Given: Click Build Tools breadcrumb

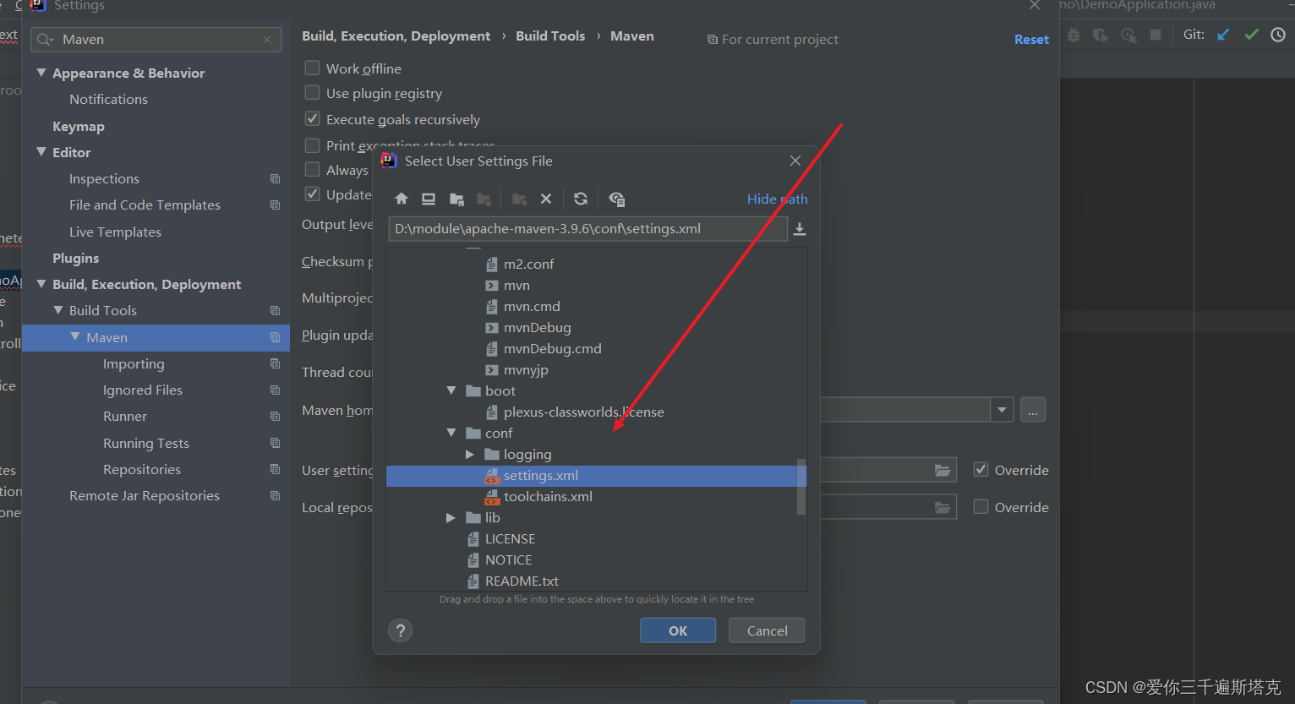Looking at the screenshot, I should click(550, 35).
